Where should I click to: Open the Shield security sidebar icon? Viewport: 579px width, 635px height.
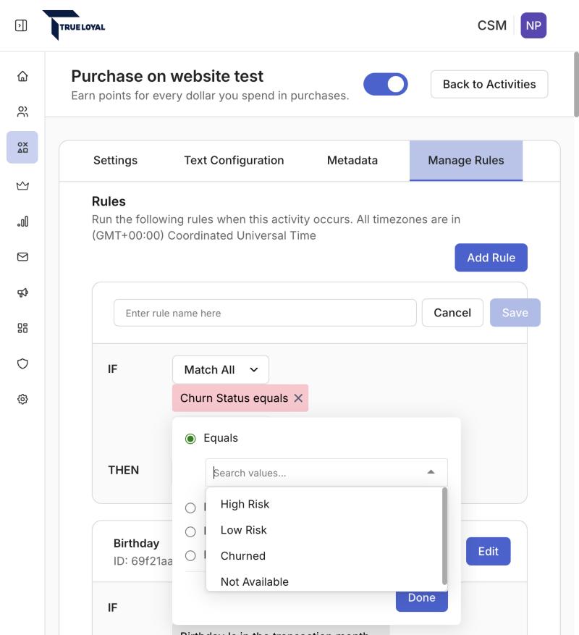22,363
